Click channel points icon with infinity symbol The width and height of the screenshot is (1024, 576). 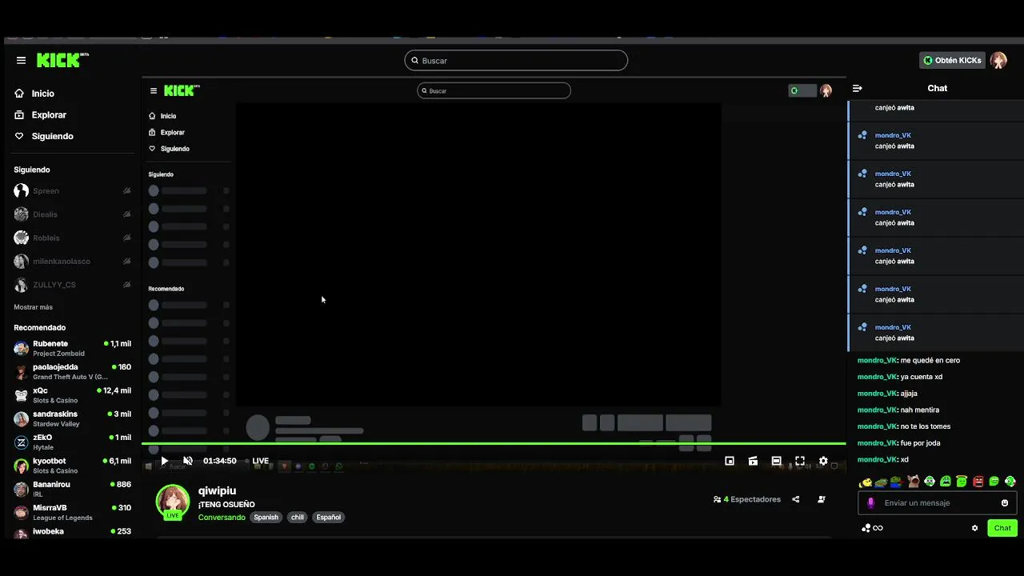pyautogui.click(x=872, y=528)
